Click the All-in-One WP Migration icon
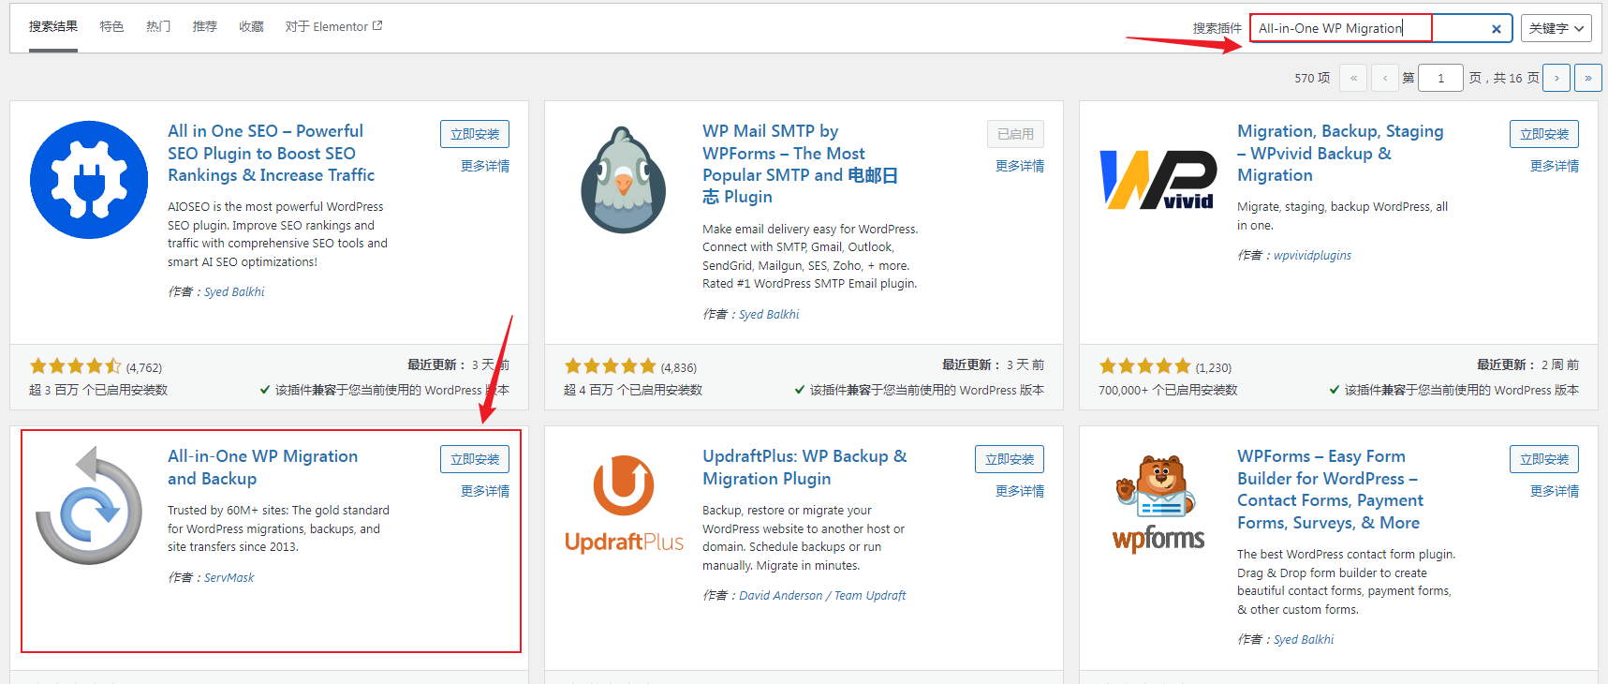This screenshot has width=1608, height=684. click(x=89, y=506)
